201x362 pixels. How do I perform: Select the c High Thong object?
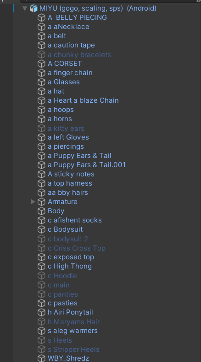pos(70,266)
